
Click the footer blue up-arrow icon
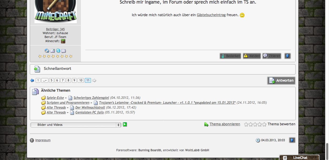(x=292, y=140)
